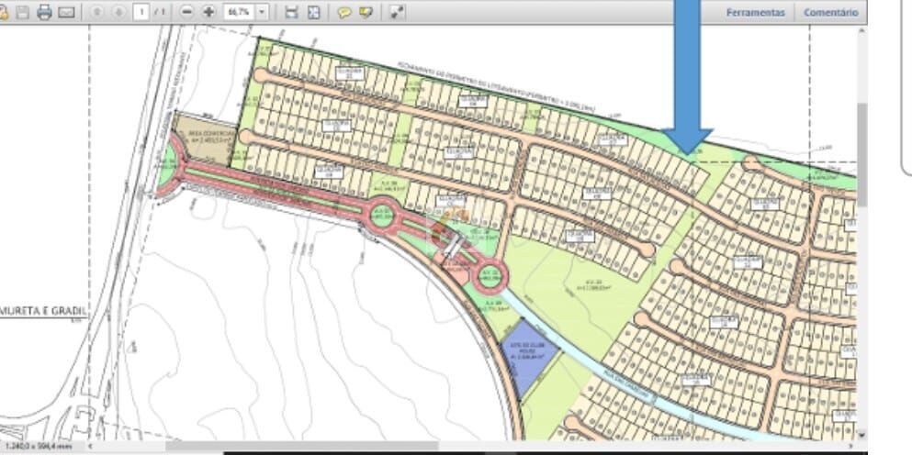This screenshot has height=455, width=912.
Task: Open the zoom percentage dropdown arrow
Action: pyautogui.click(x=263, y=12)
